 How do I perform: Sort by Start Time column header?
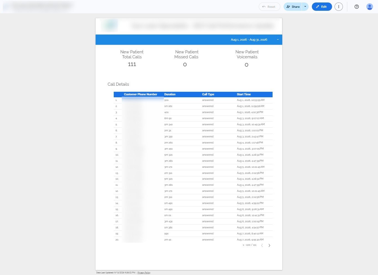(244, 94)
